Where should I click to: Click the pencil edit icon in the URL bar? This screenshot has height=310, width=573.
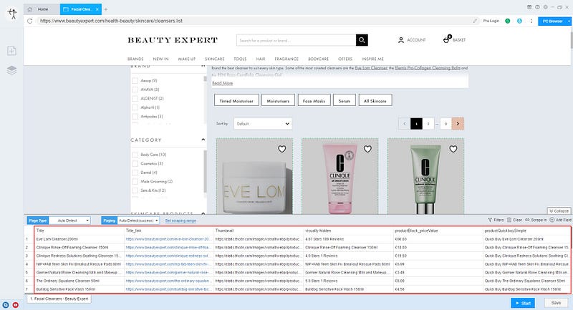[x=475, y=21]
